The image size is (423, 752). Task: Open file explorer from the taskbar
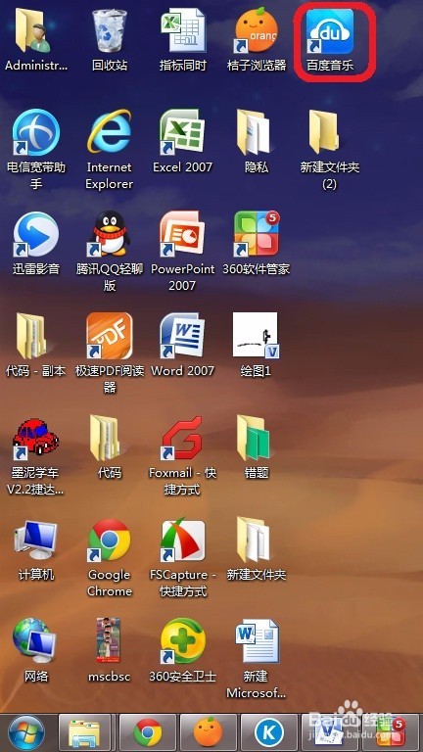[x=84, y=732]
